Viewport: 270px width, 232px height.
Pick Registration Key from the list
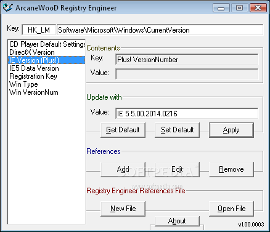coord(46,76)
